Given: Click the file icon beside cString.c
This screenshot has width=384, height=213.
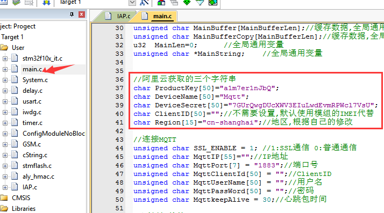Looking at the screenshot, I should [x=15, y=155].
